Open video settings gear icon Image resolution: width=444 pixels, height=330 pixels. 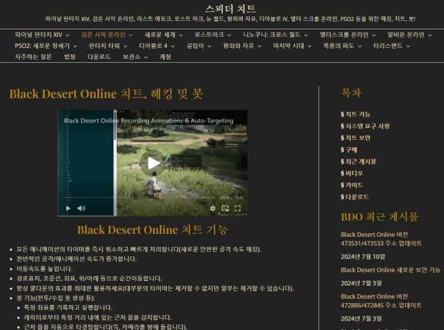click(x=213, y=209)
